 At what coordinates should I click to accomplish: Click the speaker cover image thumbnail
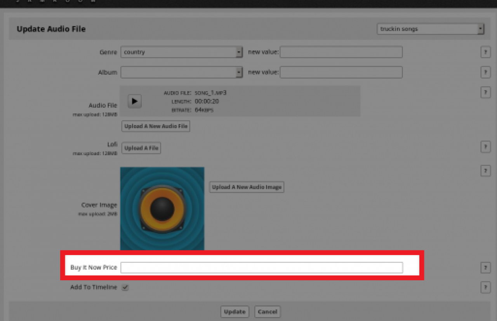[x=162, y=208]
